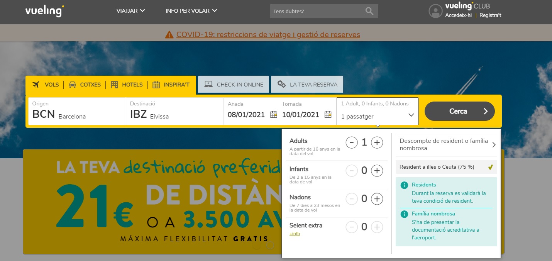Increase the number of Adults

(x=377, y=142)
